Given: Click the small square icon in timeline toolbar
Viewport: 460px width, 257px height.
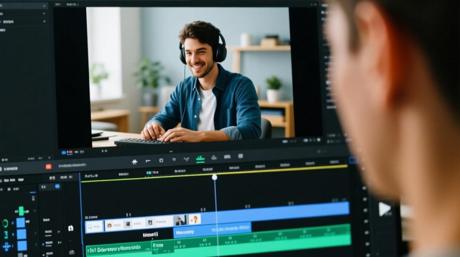Looking at the screenshot, I should 161,160.
